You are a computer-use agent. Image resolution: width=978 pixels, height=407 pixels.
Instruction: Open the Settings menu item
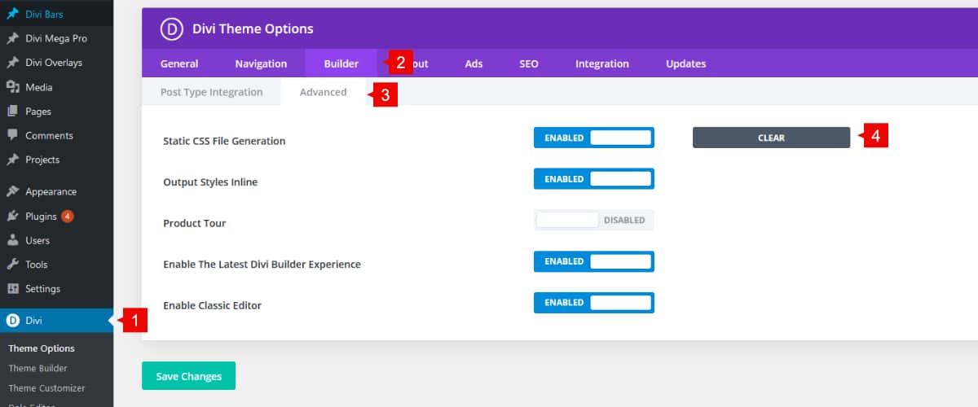click(42, 289)
